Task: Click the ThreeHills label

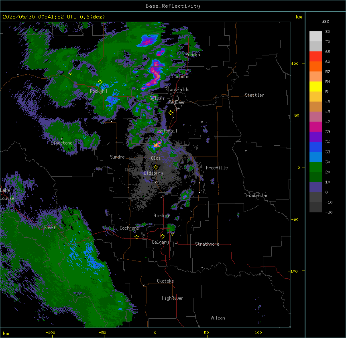Action: click(216, 168)
